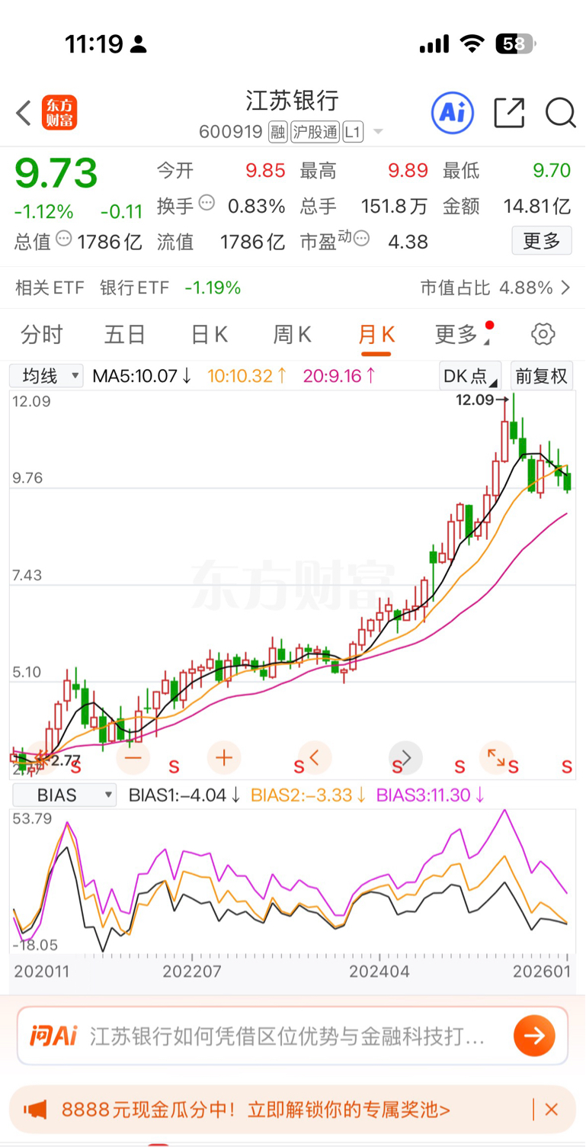Tap the BIAS3:11.30 readout
Screen dimensions: 586x1147
431,795
